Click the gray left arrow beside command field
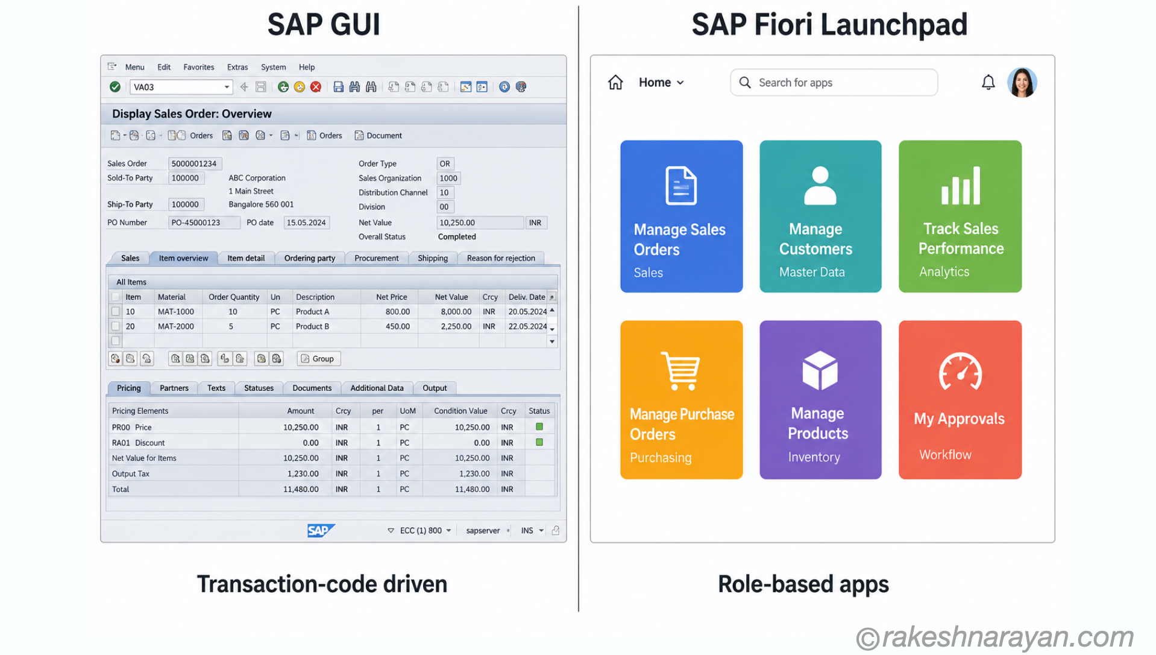Image resolution: width=1156 pixels, height=655 pixels. point(244,87)
